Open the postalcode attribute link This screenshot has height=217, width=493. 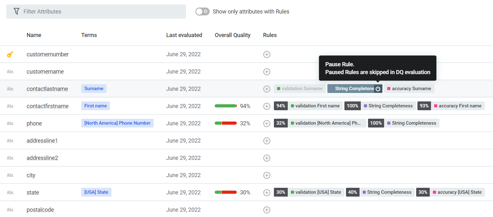(40, 210)
